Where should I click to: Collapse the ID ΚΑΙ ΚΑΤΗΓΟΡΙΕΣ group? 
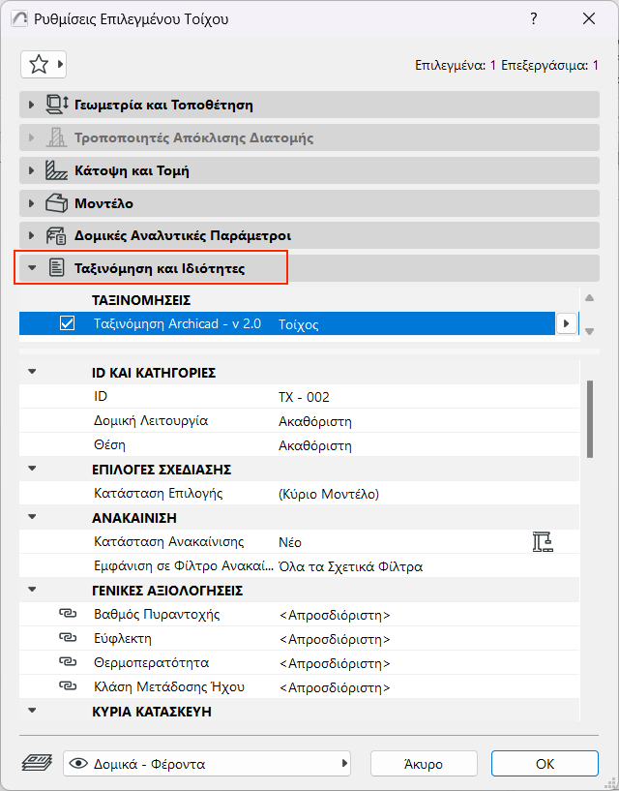click(32, 372)
